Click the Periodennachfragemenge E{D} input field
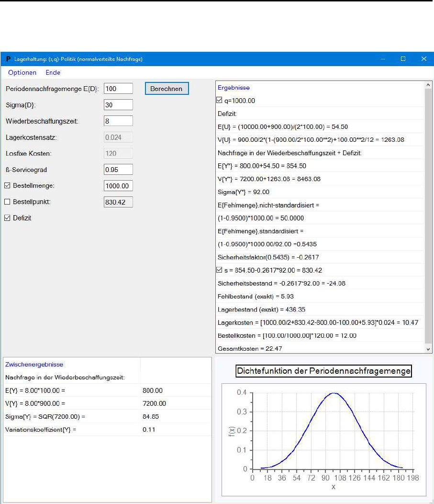The width and height of the screenshot is (434, 504). pyautogui.click(x=118, y=89)
